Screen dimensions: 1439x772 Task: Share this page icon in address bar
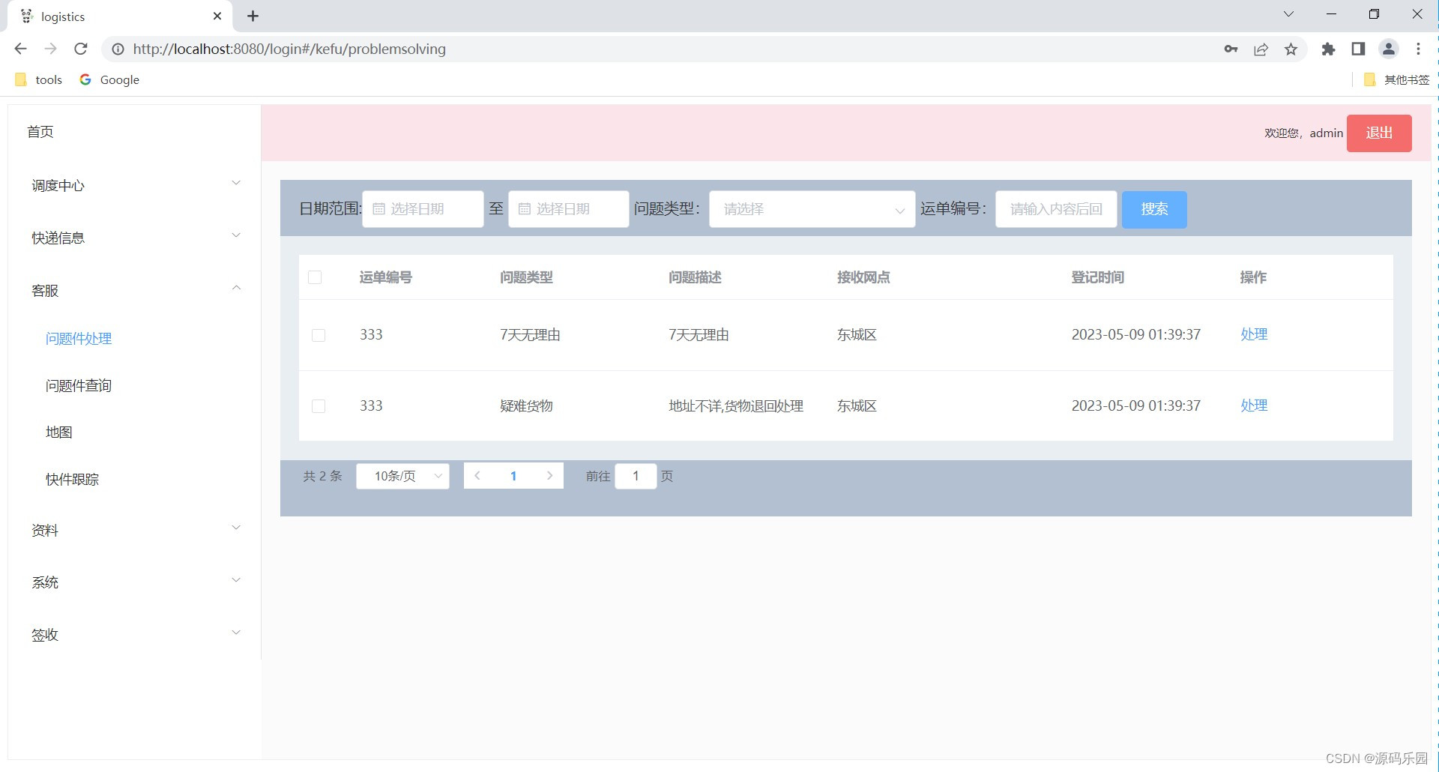[x=1261, y=49]
